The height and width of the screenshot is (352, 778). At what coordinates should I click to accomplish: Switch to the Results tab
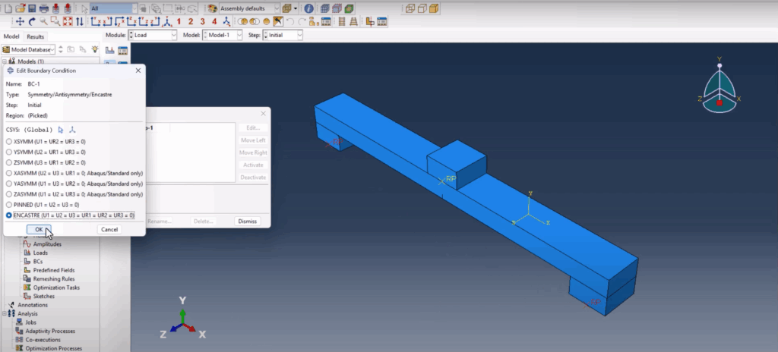(35, 36)
